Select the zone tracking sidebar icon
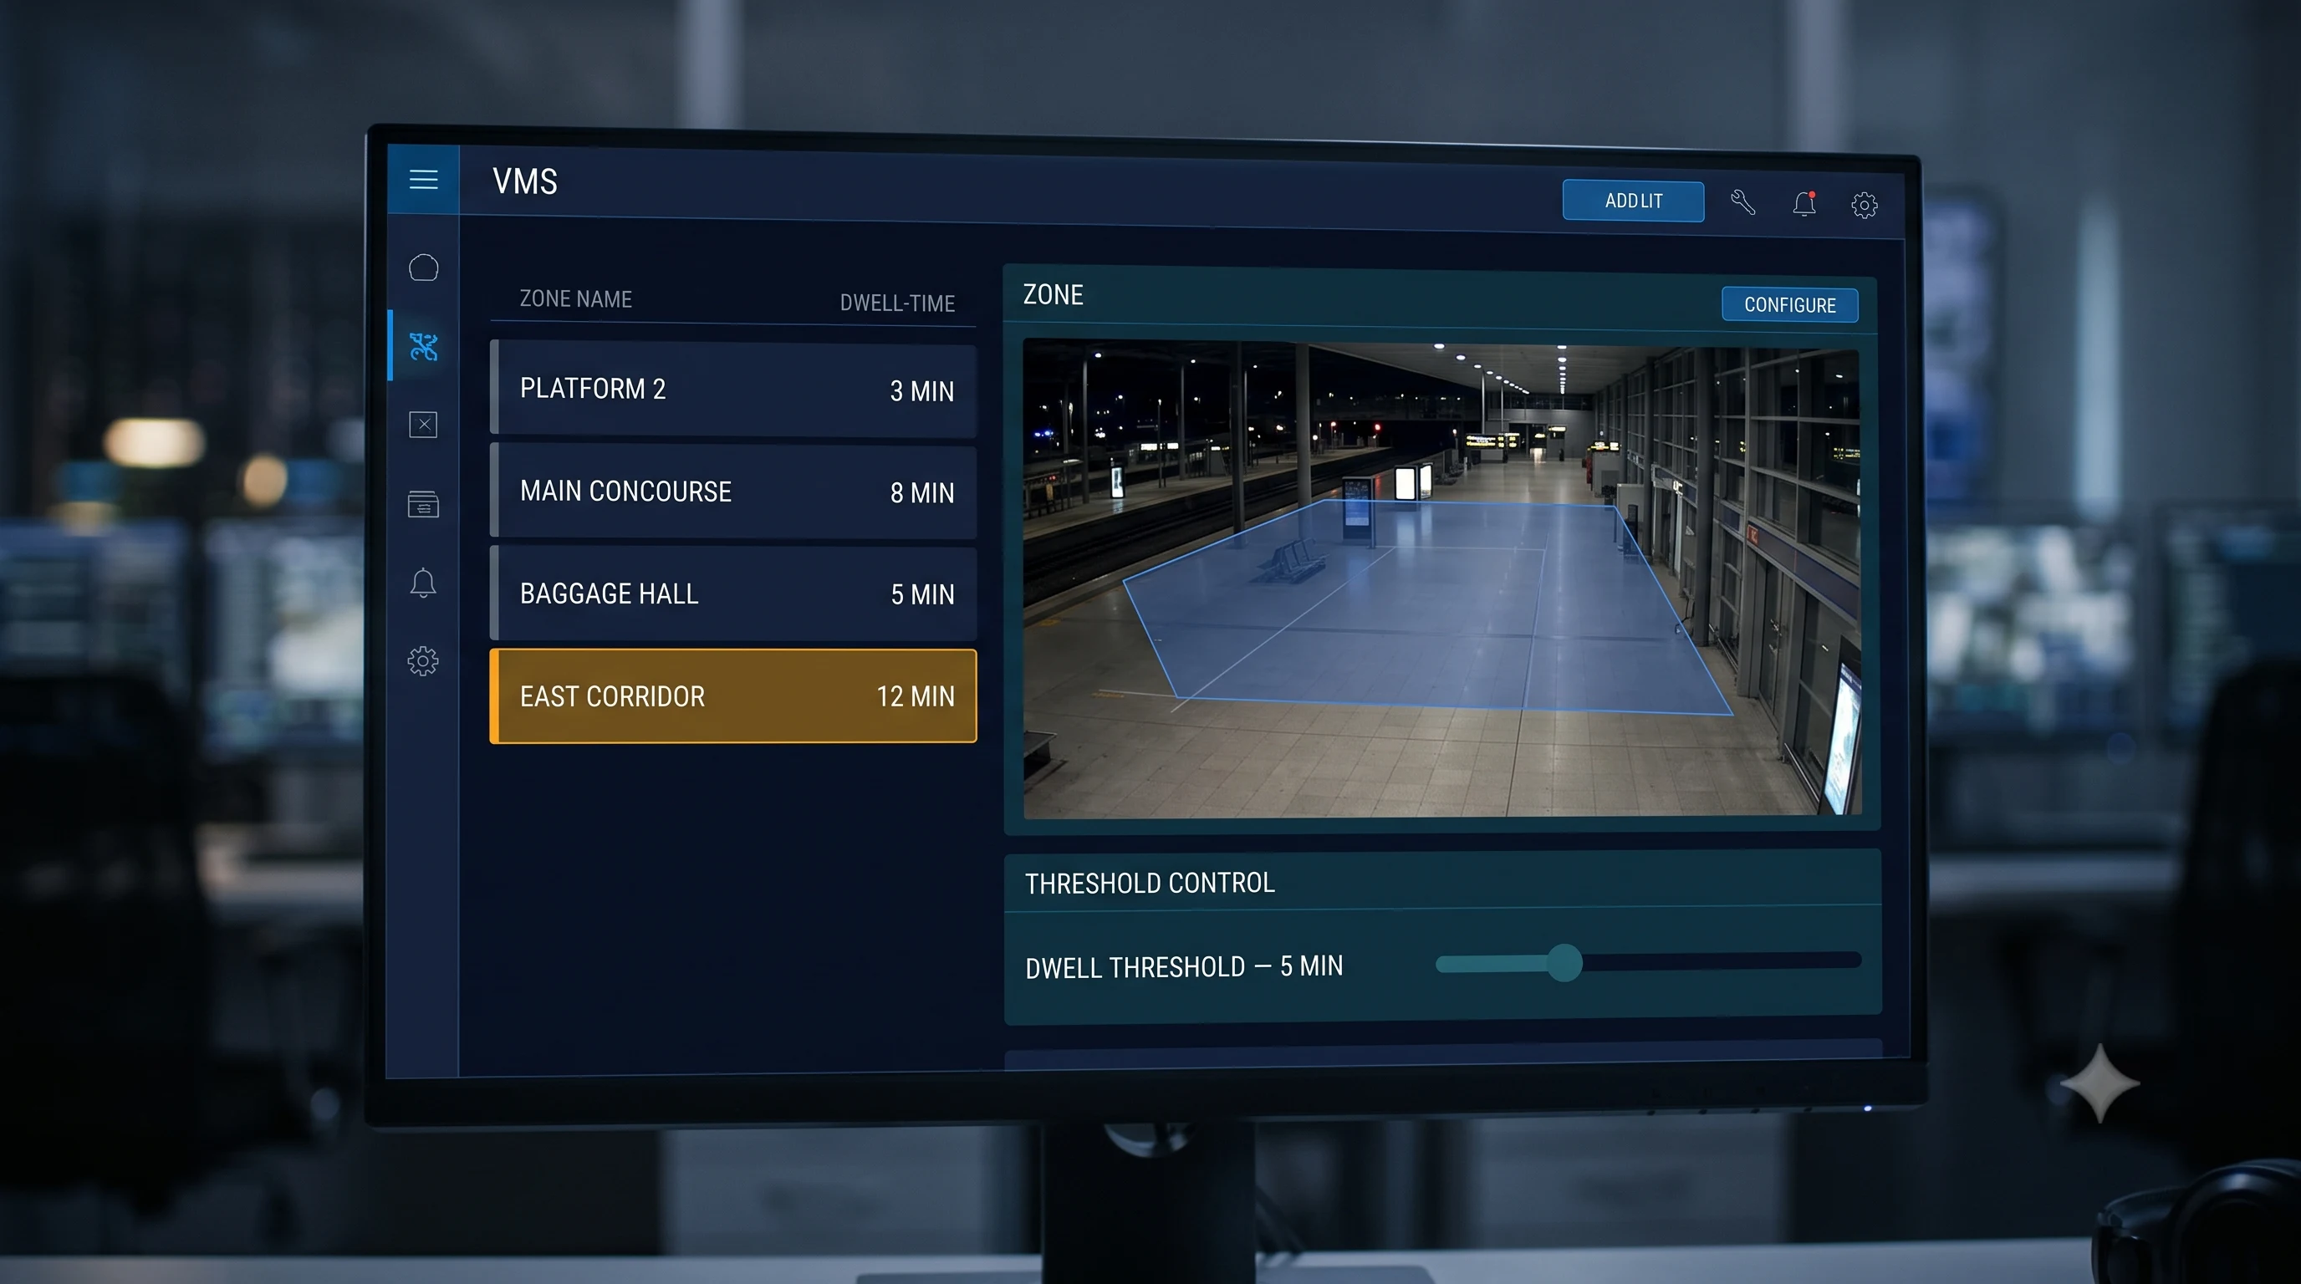The height and width of the screenshot is (1284, 2301). pyautogui.click(x=423, y=346)
